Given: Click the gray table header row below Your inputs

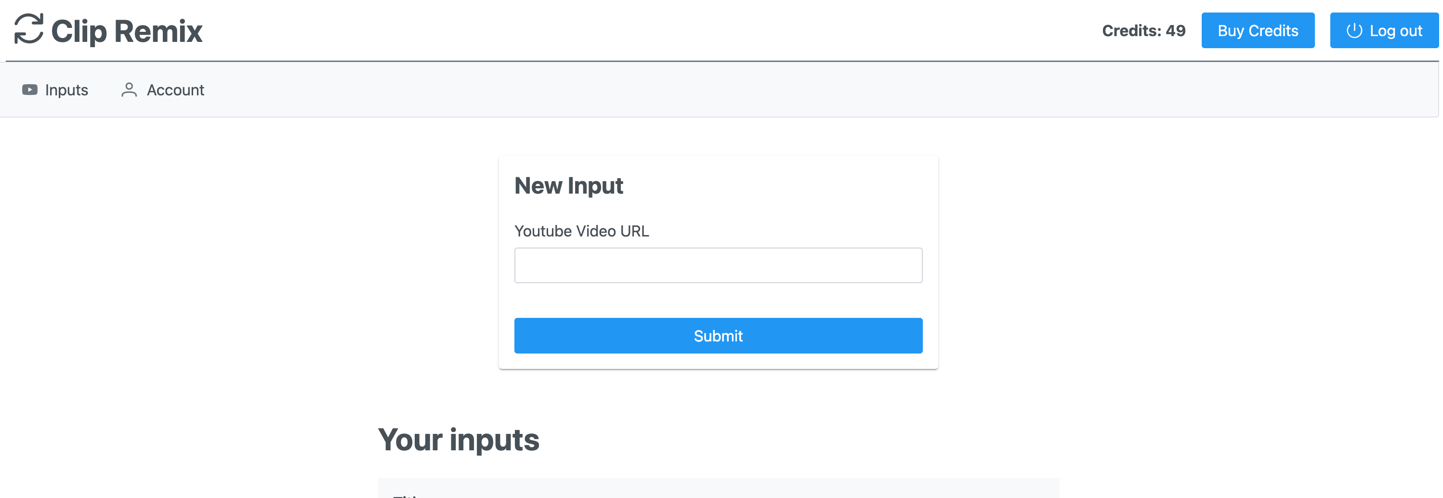Looking at the screenshot, I should pyautogui.click(x=718, y=488).
